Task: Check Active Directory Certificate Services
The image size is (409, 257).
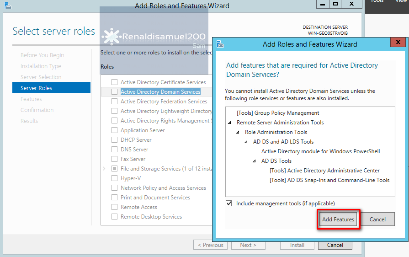Action: tap(114, 82)
